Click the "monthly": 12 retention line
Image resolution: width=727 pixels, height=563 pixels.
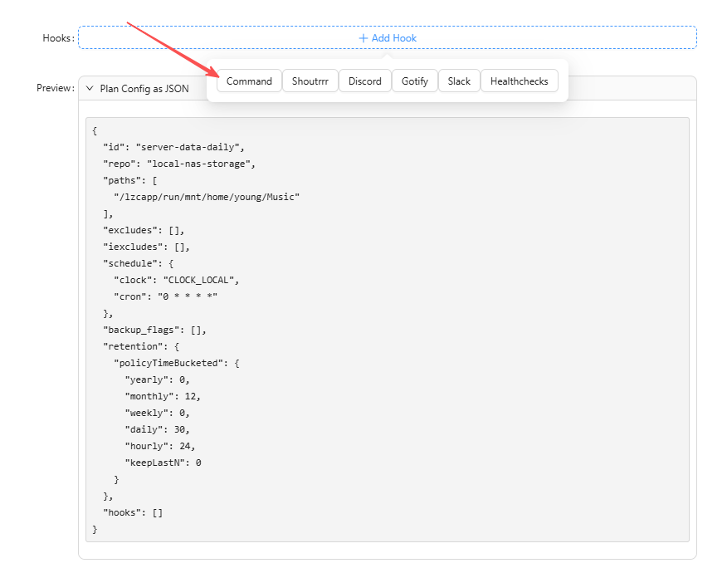[x=163, y=396]
